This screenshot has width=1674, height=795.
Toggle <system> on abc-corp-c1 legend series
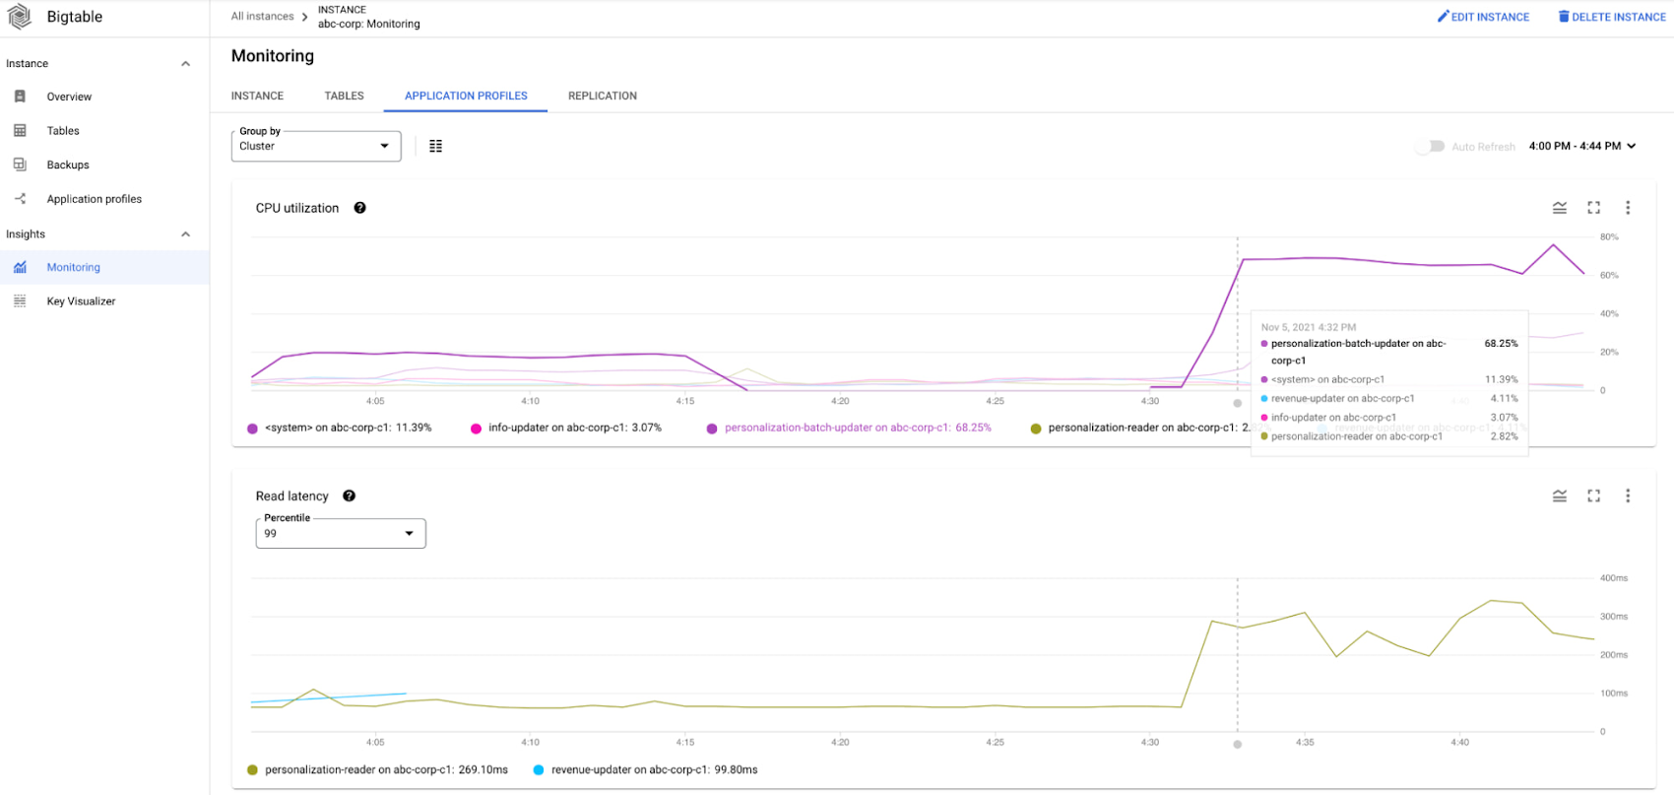pos(340,428)
